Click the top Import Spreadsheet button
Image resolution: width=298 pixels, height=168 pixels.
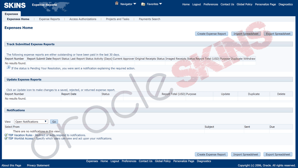point(246,34)
